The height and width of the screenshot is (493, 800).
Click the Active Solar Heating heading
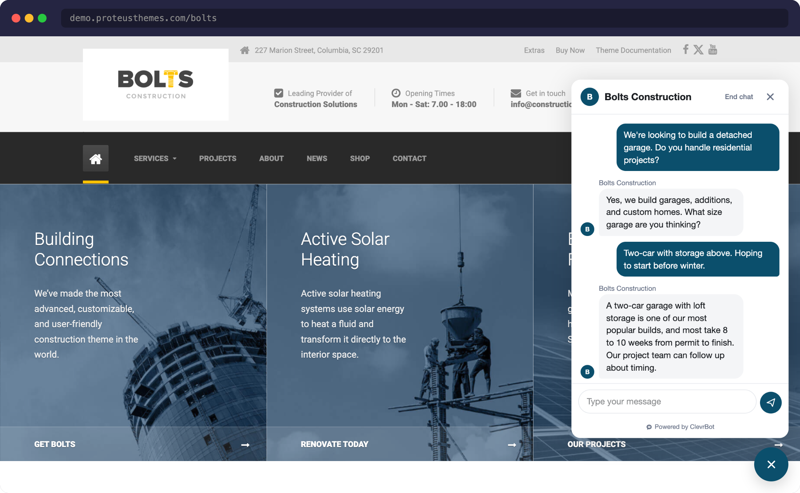click(345, 249)
